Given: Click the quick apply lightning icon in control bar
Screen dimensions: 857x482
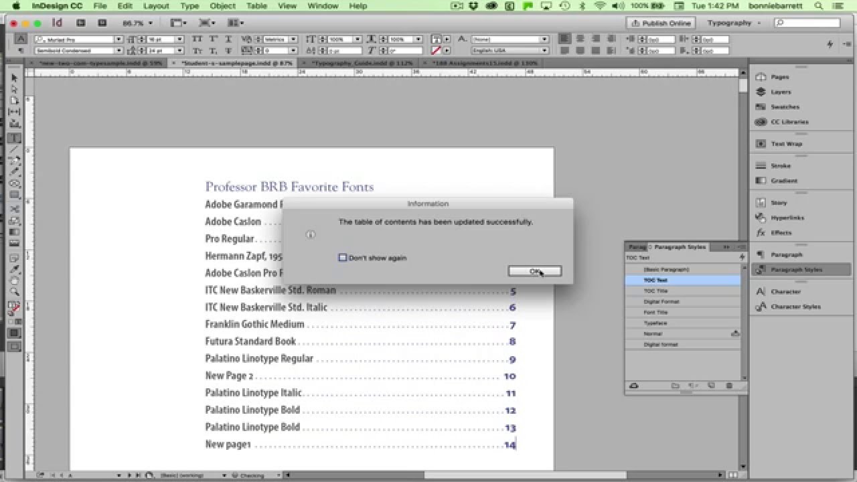Looking at the screenshot, I should [830, 44].
